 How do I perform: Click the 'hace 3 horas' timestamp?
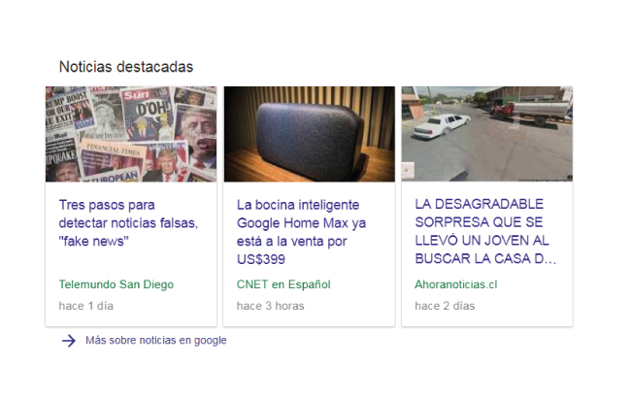[x=271, y=306]
